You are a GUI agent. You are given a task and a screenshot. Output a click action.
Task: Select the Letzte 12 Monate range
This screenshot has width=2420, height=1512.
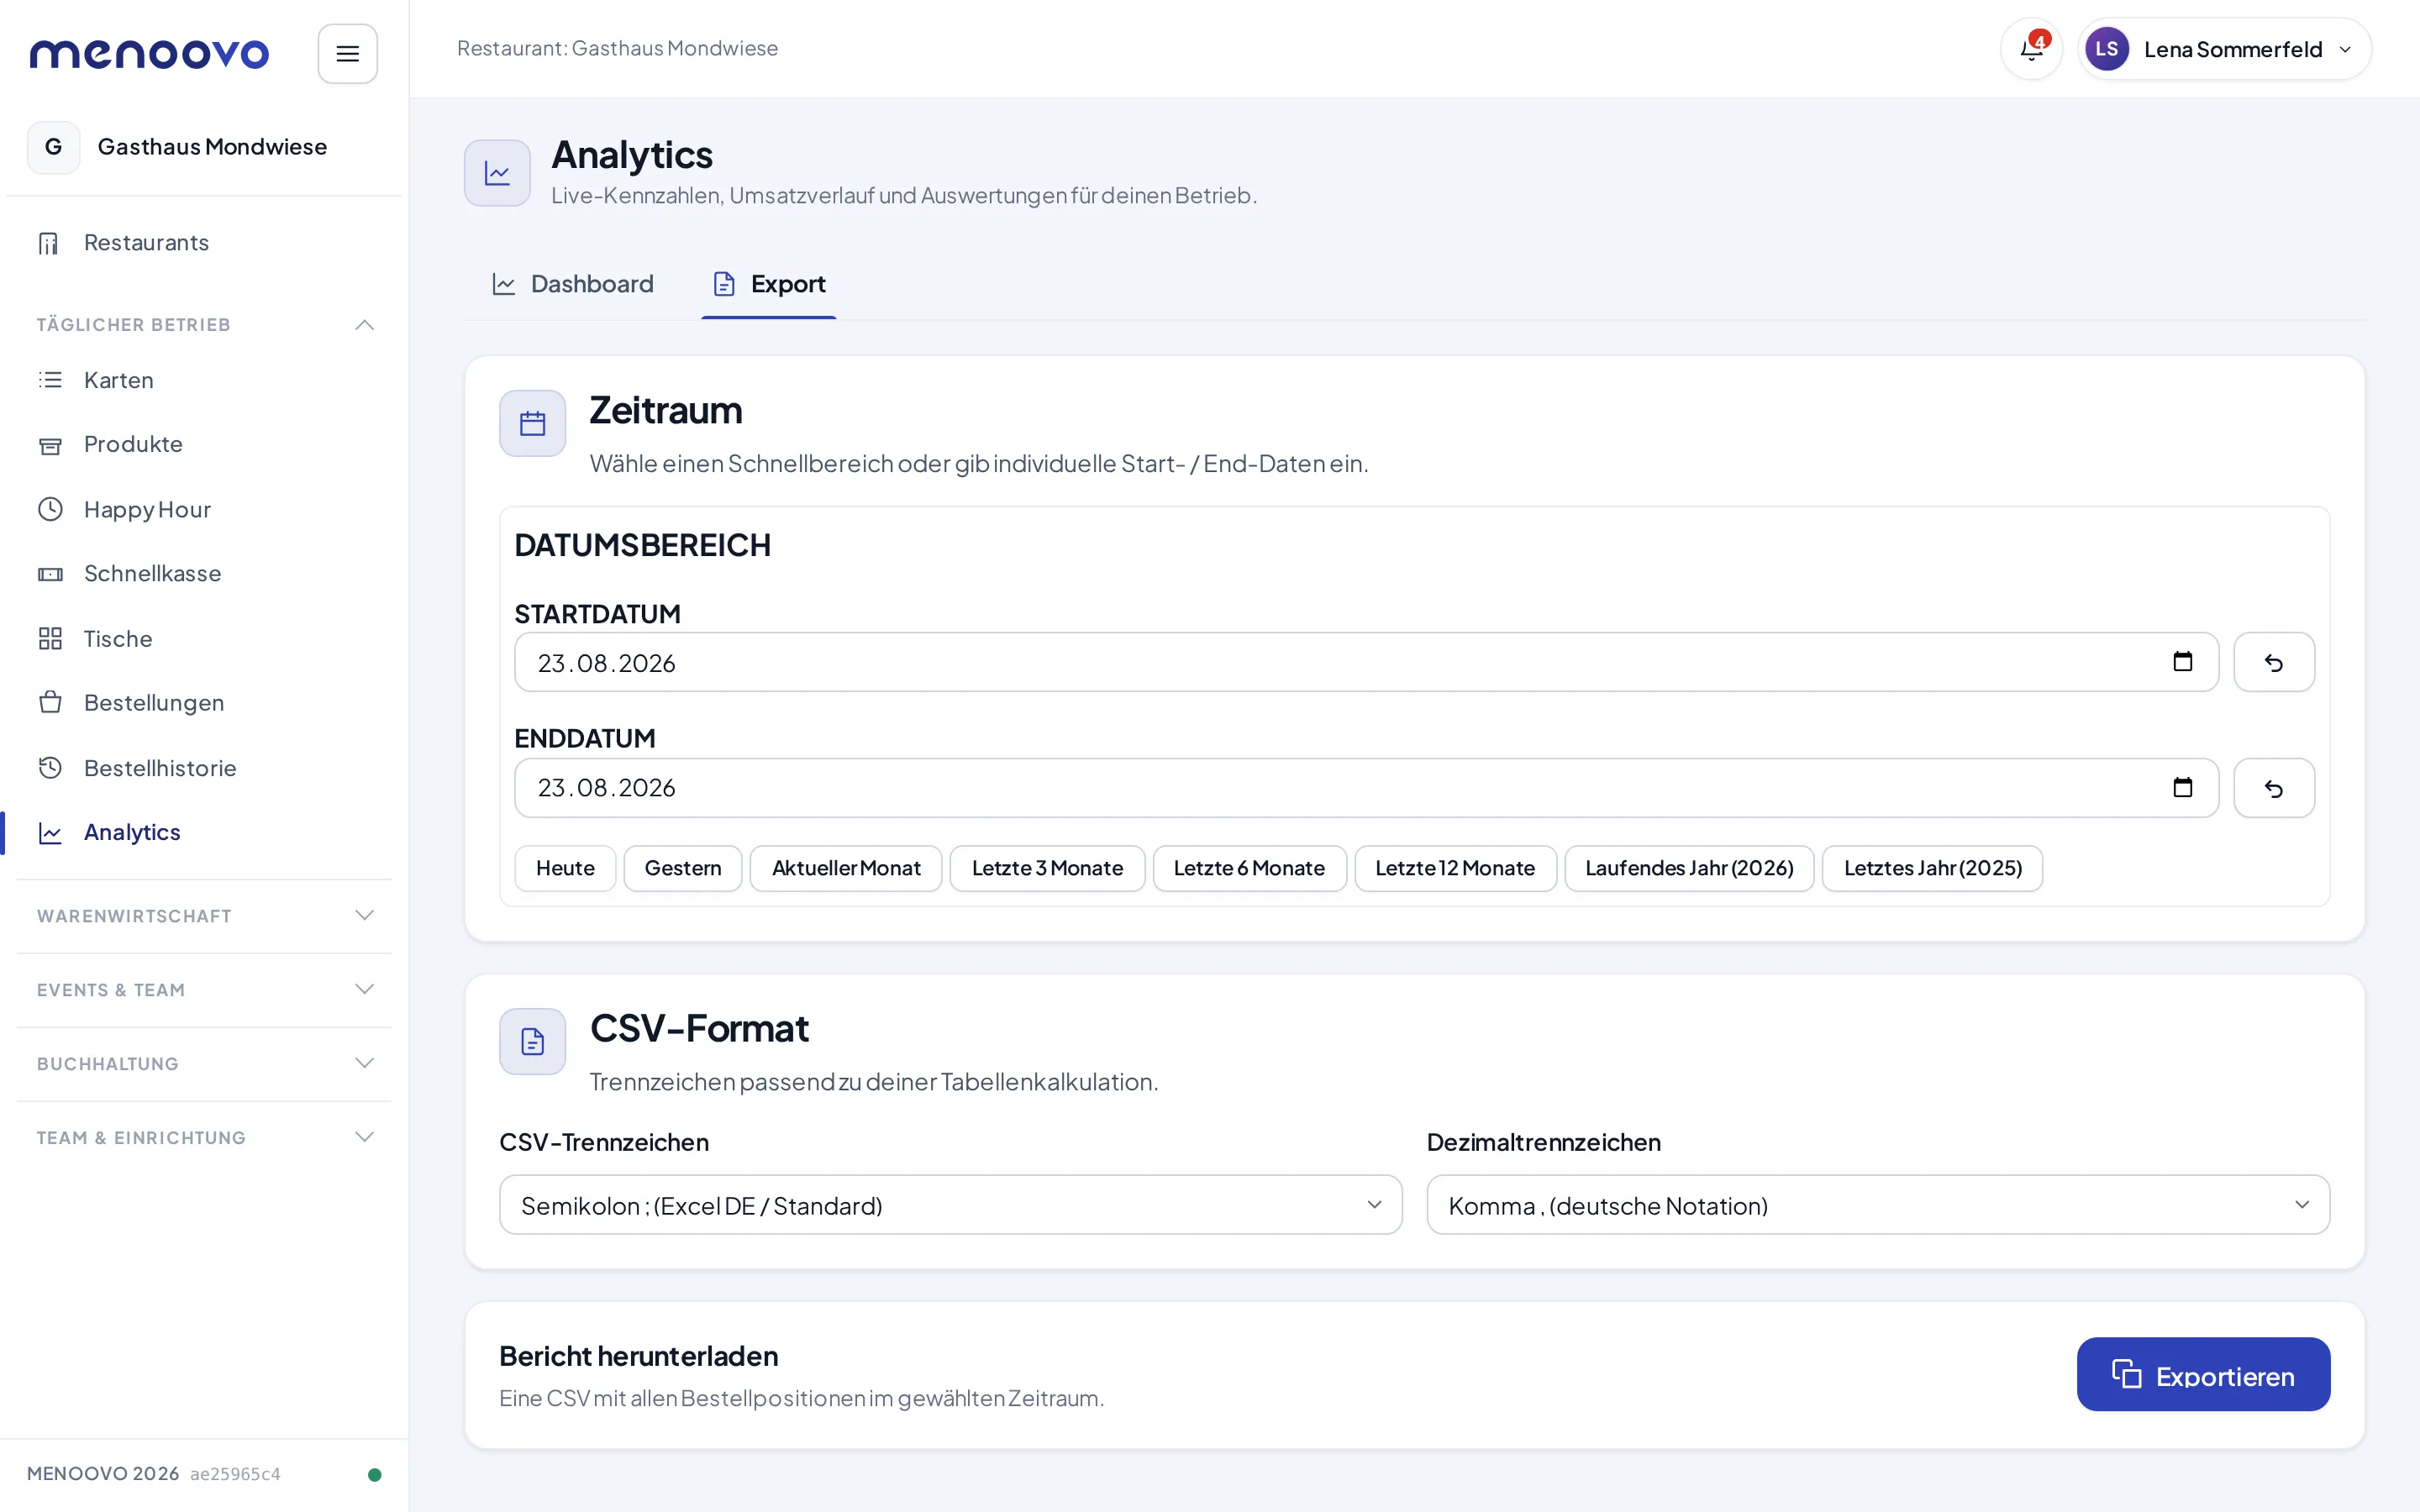point(1455,868)
